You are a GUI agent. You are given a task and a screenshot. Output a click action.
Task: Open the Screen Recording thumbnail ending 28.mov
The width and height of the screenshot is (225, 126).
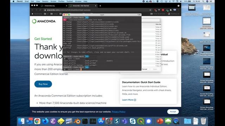207,61
